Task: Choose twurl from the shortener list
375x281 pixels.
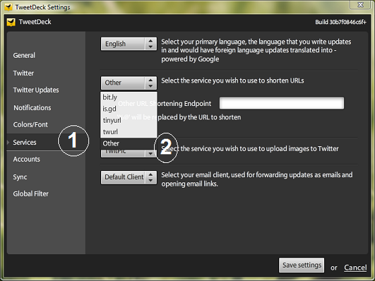Action: (129, 131)
